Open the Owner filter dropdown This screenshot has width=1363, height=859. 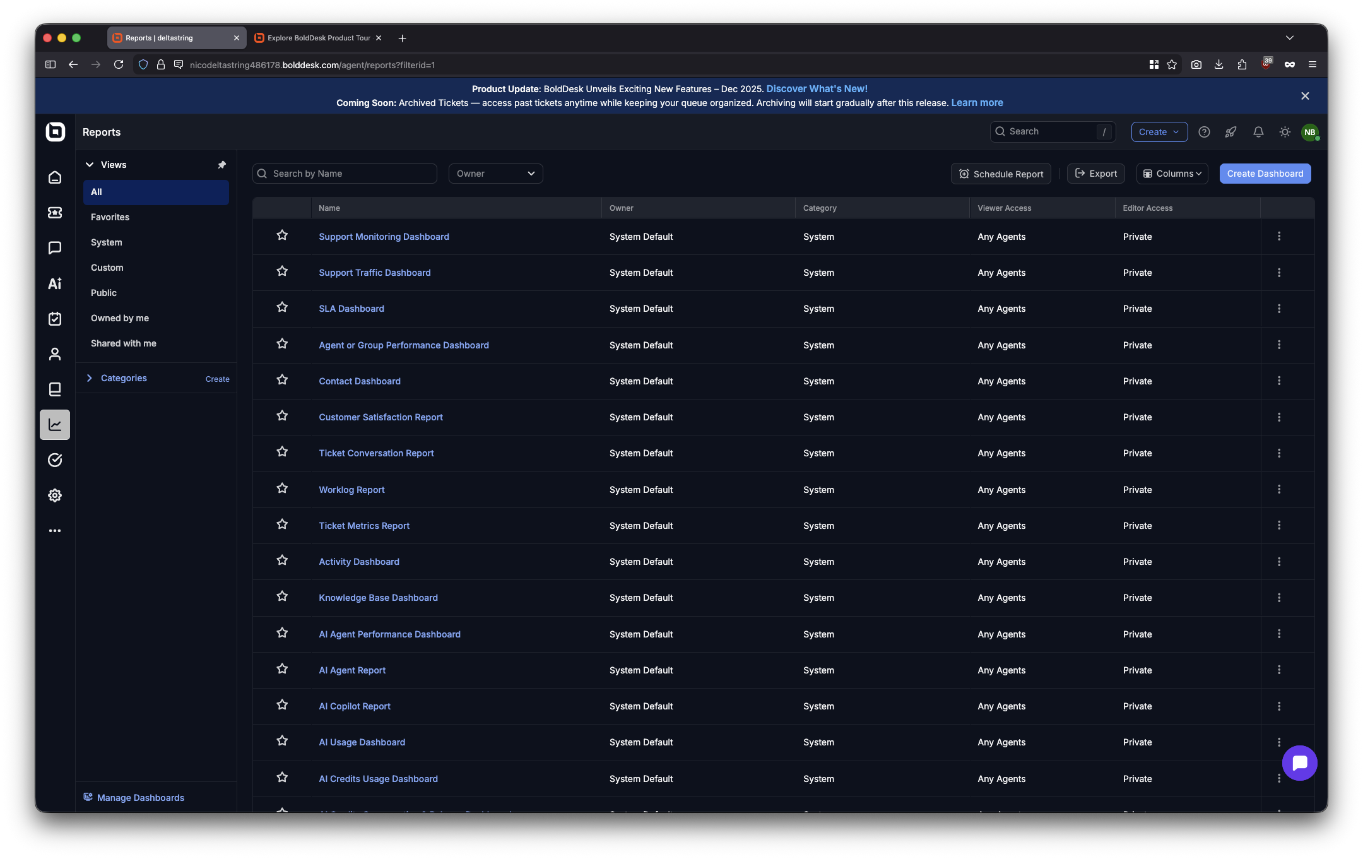pos(496,174)
